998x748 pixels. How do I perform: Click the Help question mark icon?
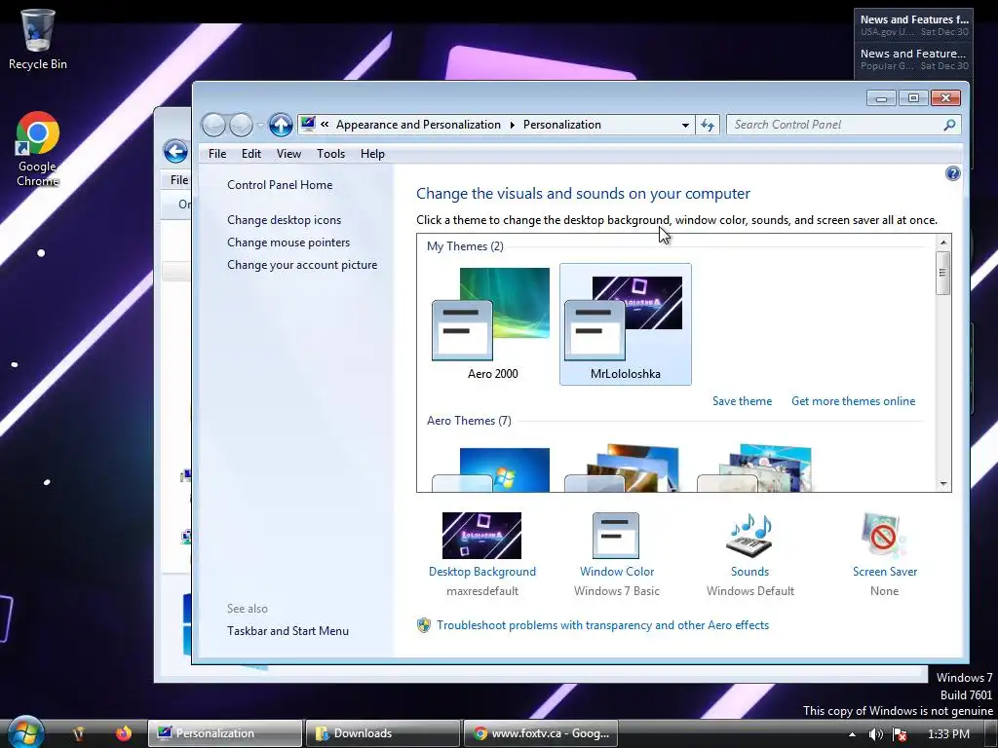click(952, 173)
